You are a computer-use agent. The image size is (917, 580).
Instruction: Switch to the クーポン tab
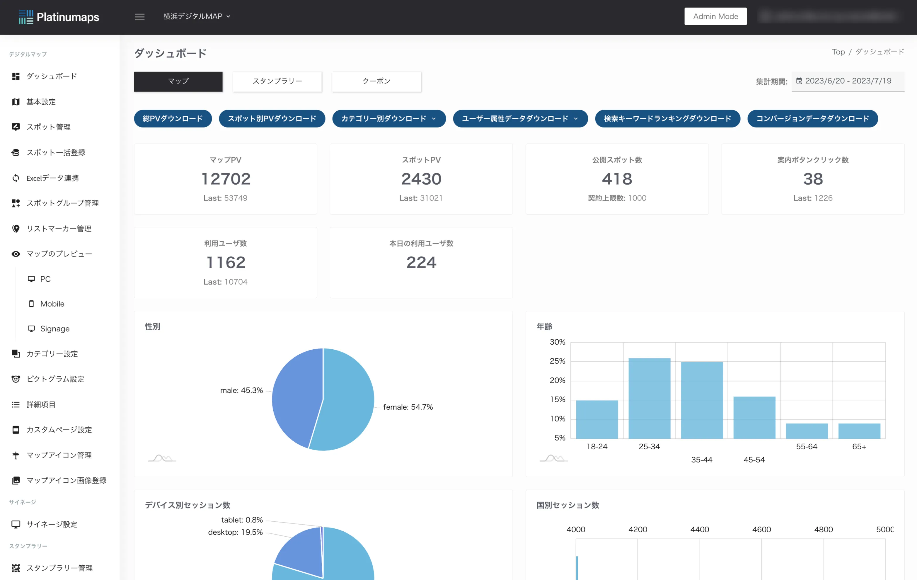point(376,81)
